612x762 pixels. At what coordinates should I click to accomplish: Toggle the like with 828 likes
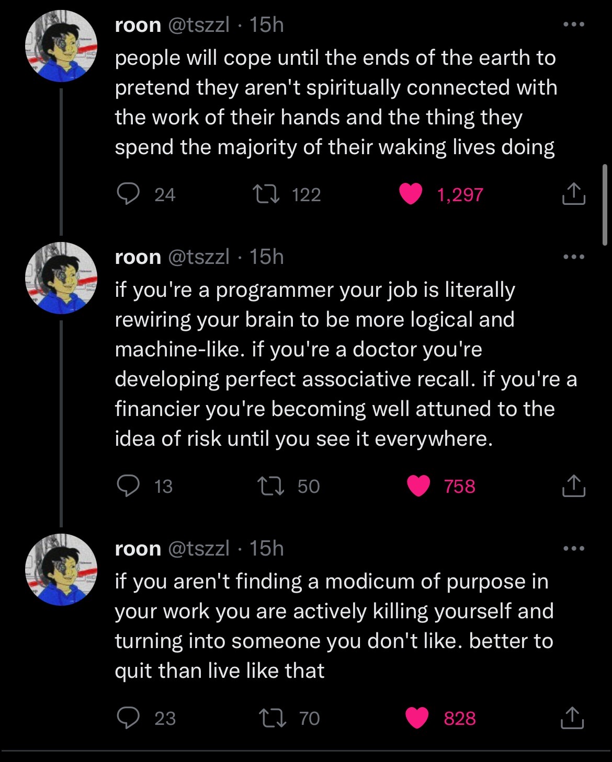click(418, 718)
